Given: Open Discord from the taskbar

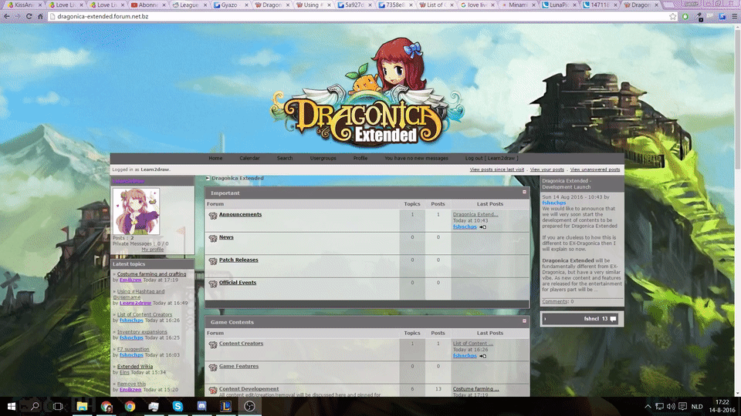Looking at the screenshot, I should point(201,406).
